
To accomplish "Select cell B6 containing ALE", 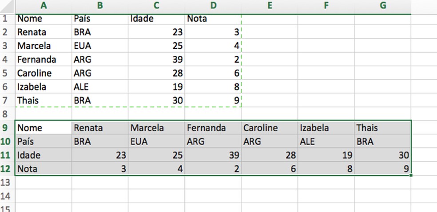I will coord(100,87).
